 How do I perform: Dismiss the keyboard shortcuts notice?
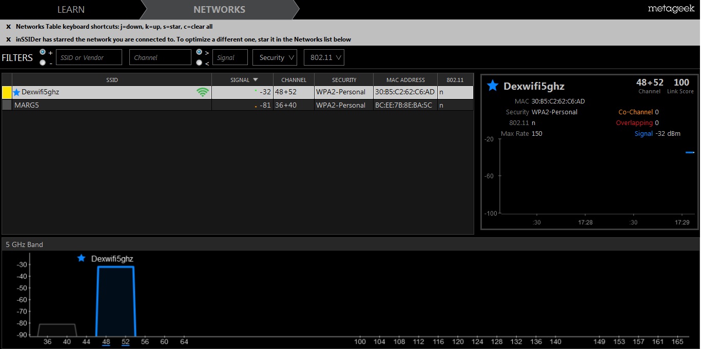coord(8,27)
